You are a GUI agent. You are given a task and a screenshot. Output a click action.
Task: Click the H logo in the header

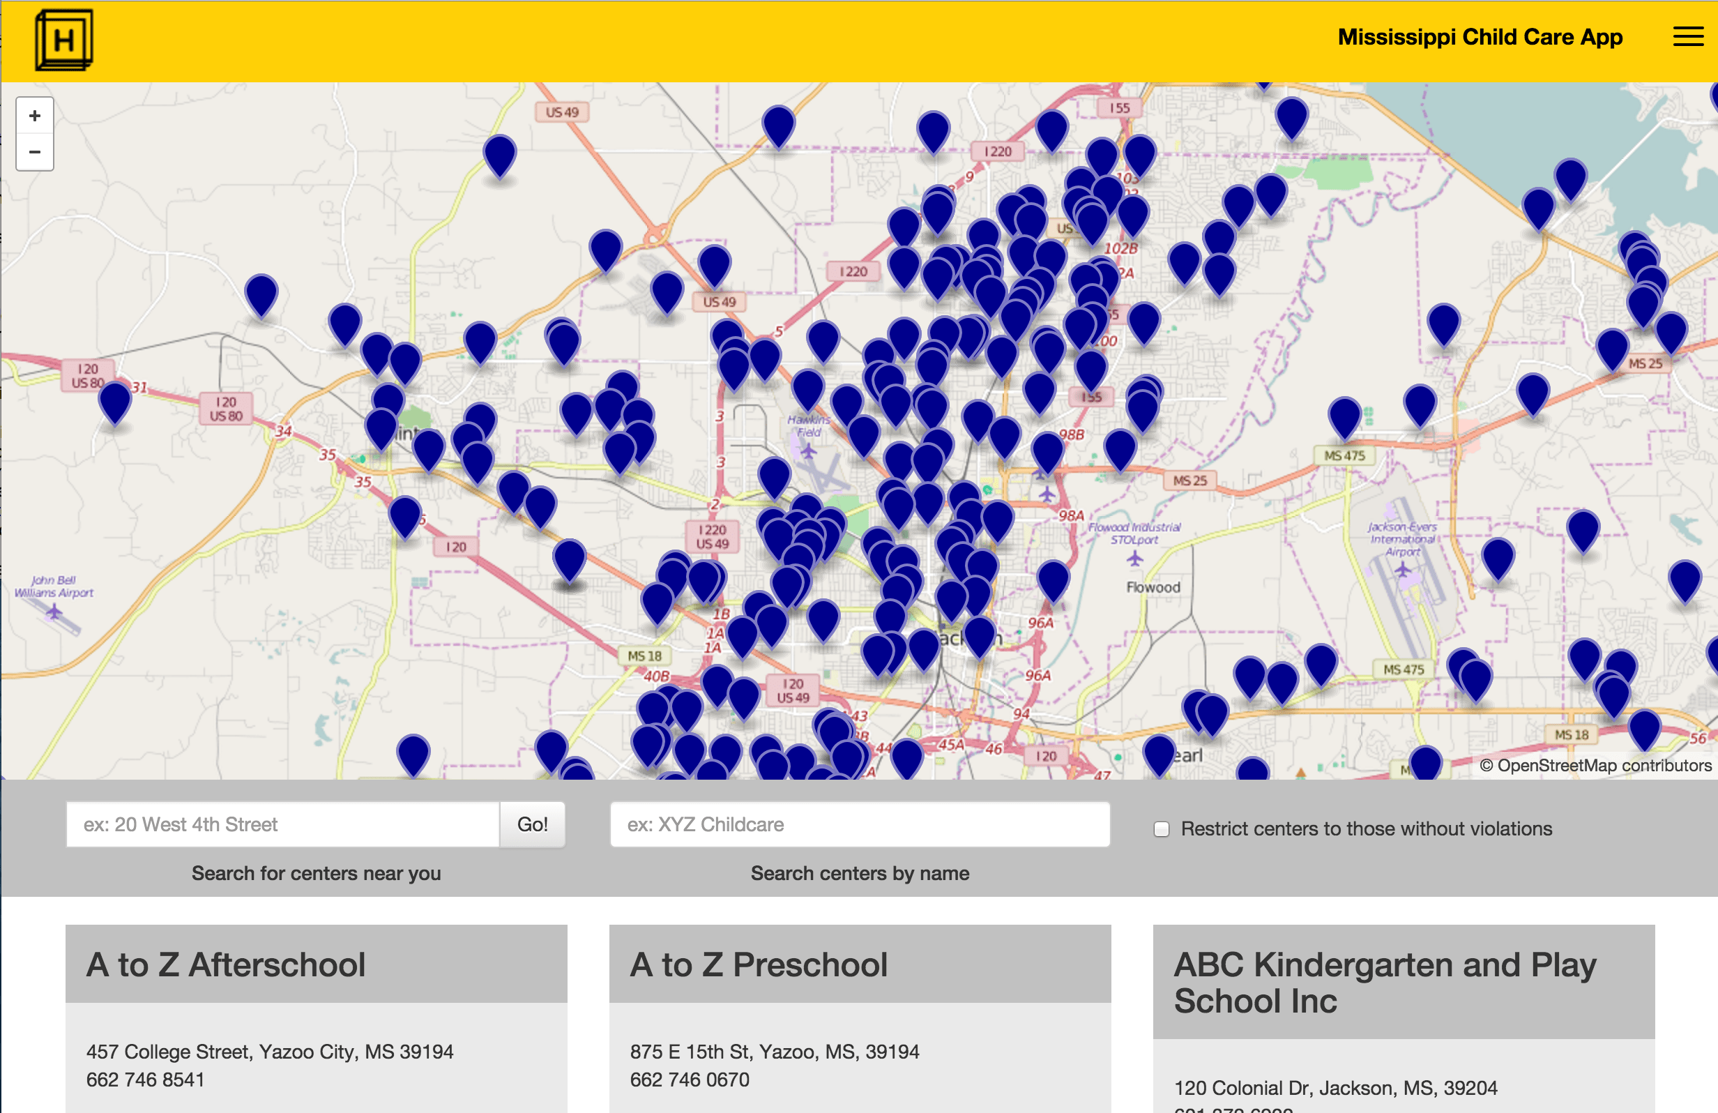pyautogui.click(x=63, y=40)
